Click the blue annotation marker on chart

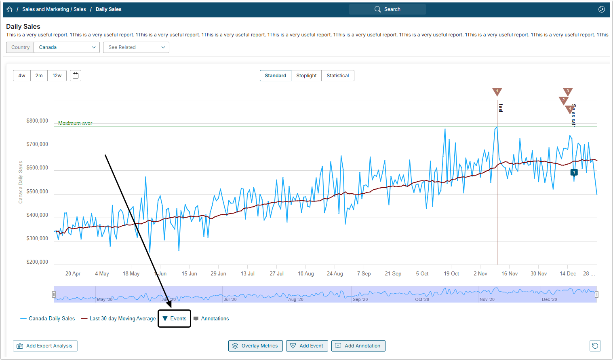click(574, 173)
